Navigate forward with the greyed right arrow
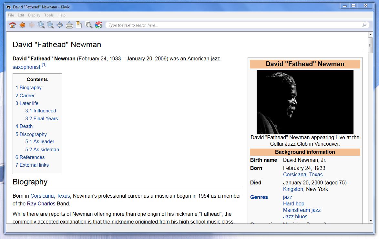379x239 pixels. pos(32,25)
